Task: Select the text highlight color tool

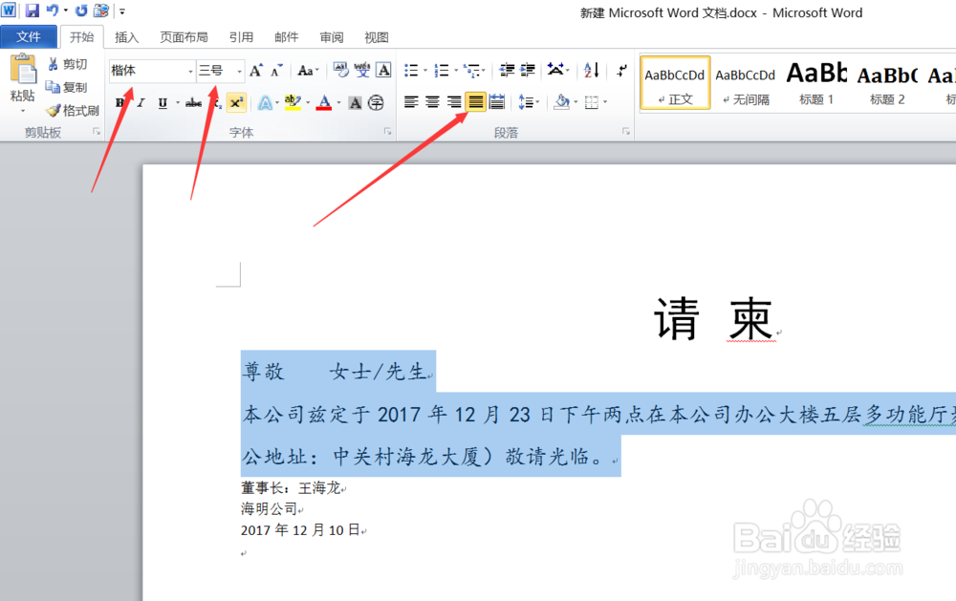Action: pos(292,101)
